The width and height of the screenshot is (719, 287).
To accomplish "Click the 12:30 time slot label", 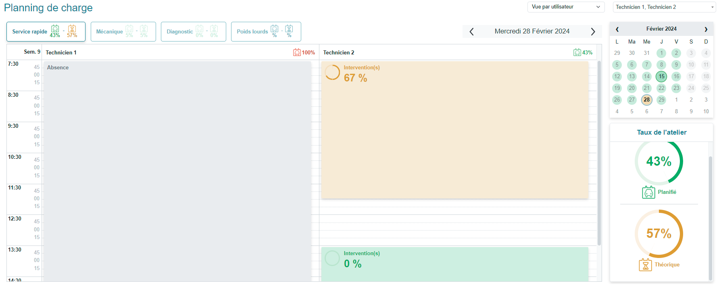I will (15, 218).
